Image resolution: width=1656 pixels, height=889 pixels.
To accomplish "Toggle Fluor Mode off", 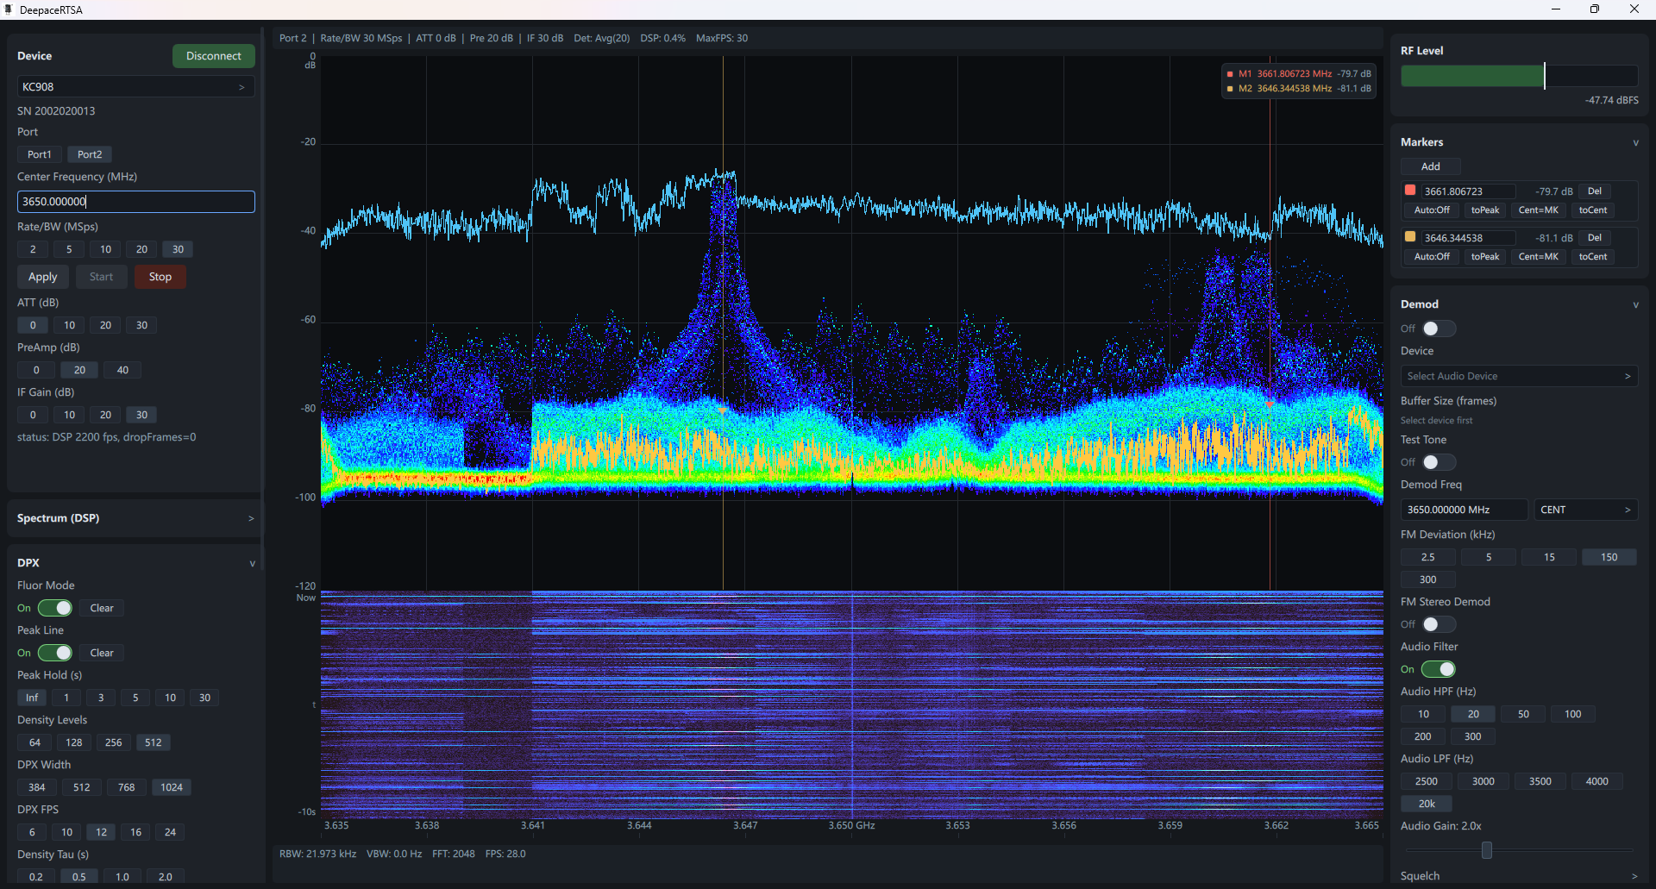I will tap(56, 608).
